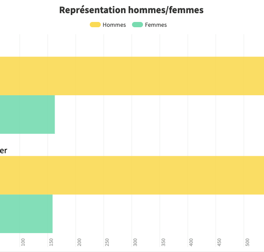Select the lower green Femmes bar

tap(26, 214)
